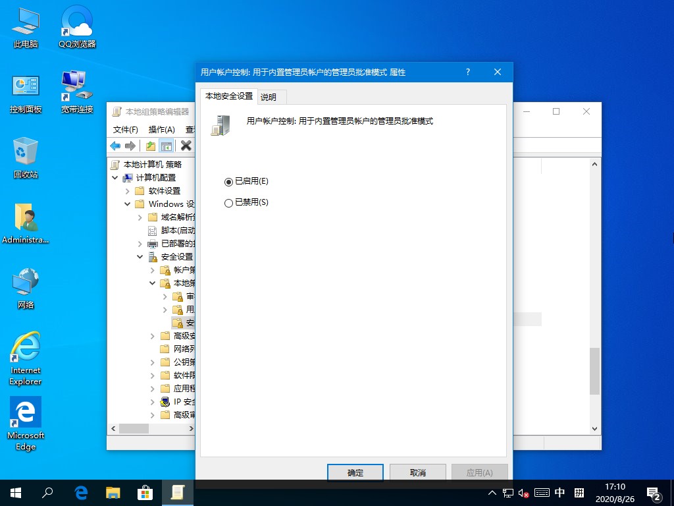Image resolution: width=674 pixels, height=506 pixels.
Task: Click the 取消 button in the dialog
Action: (x=417, y=472)
